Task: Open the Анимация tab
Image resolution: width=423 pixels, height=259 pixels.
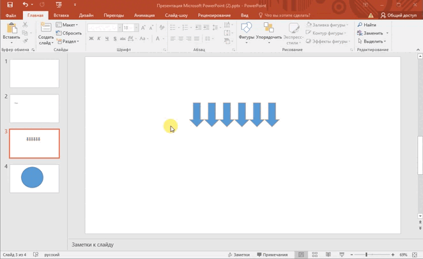Action: click(144, 15)
